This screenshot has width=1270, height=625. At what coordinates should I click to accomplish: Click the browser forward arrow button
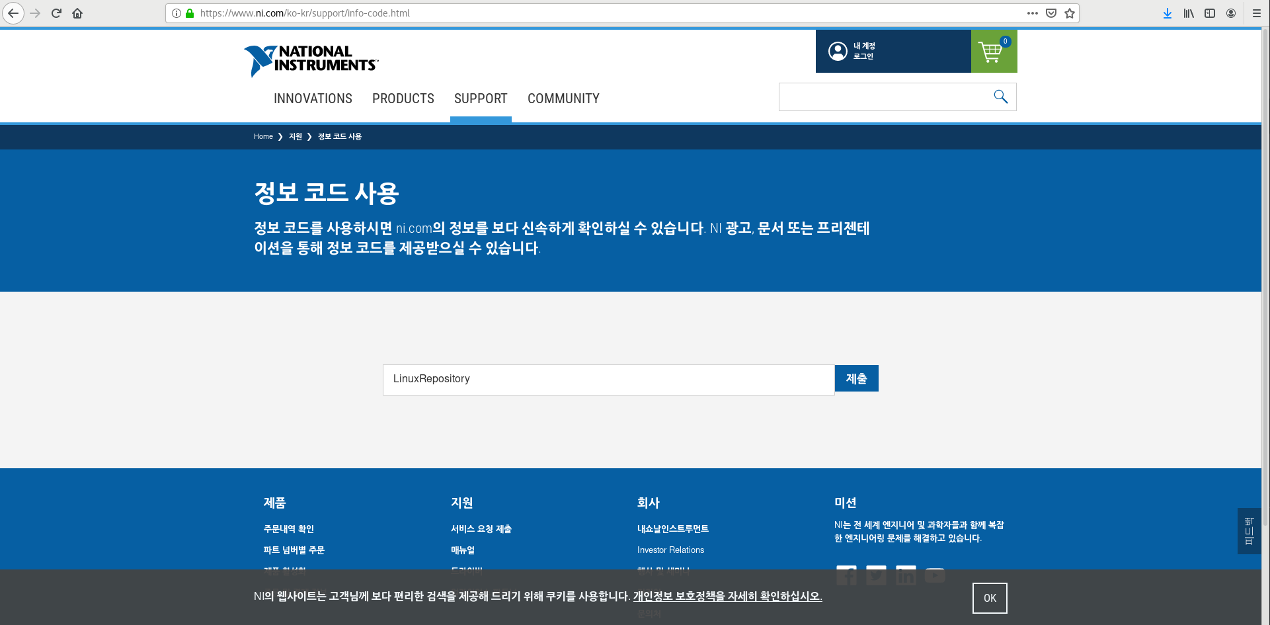tap(36, 13)
